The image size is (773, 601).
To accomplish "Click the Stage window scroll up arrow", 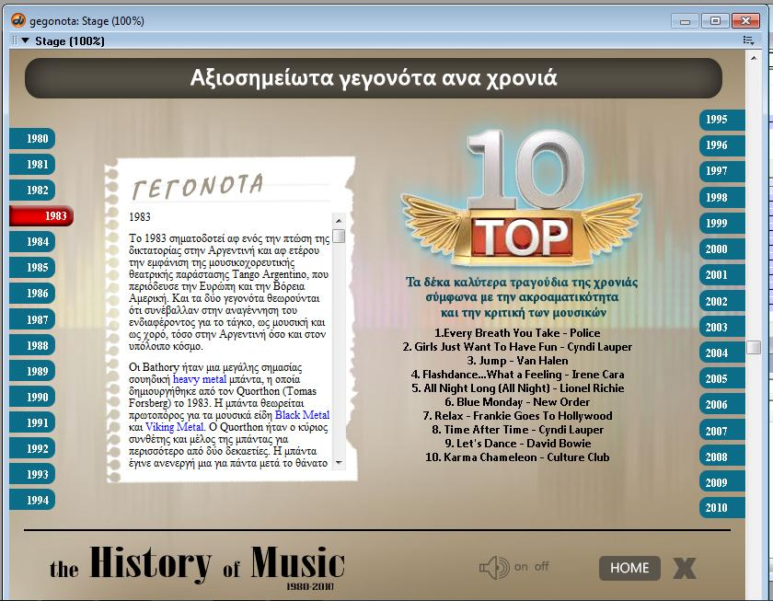I will pyautogui.click(x=754, y=58).
